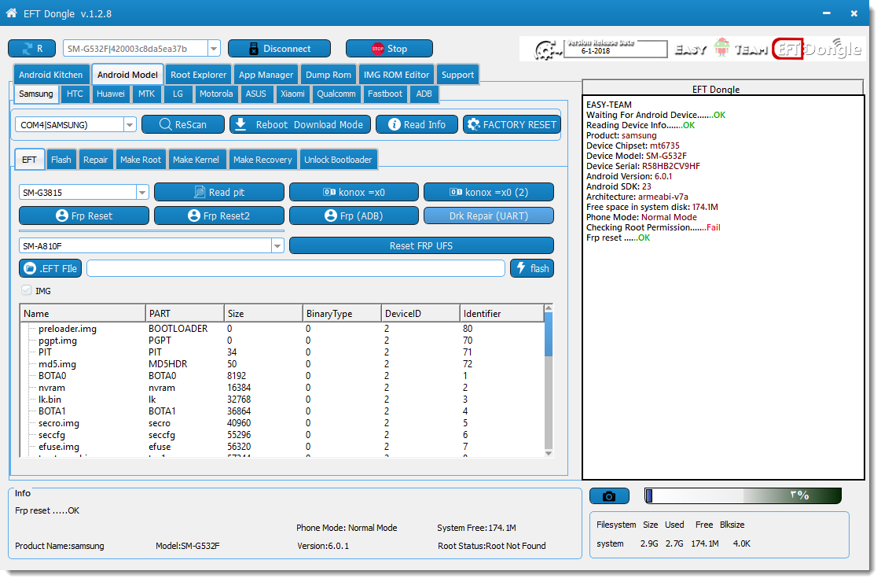Viewport: 881px width, 582px height.
Task: Open Unlock Bootloader sub-tab
Action: pyautogui.click(x=338, y=160)
